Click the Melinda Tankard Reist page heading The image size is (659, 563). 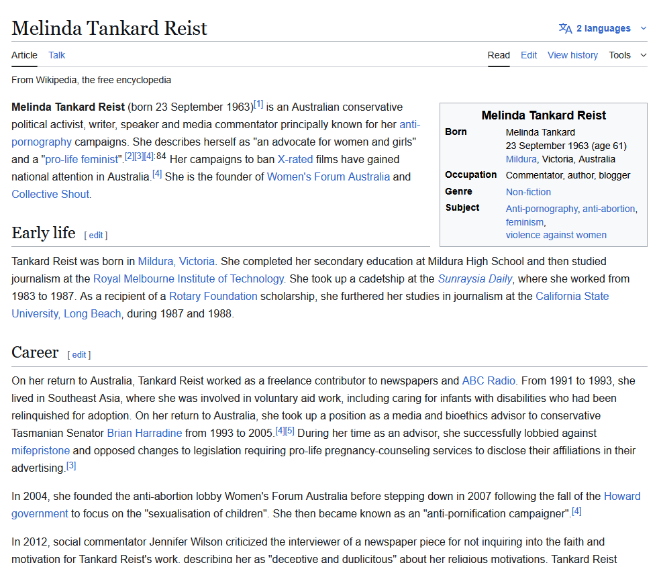(x=109, y=28)
